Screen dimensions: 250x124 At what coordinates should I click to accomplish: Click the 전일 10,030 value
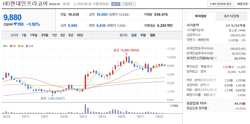[x=74, y=15]
